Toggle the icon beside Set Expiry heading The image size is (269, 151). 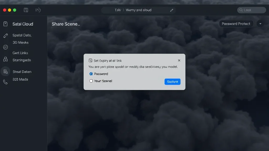90,60
